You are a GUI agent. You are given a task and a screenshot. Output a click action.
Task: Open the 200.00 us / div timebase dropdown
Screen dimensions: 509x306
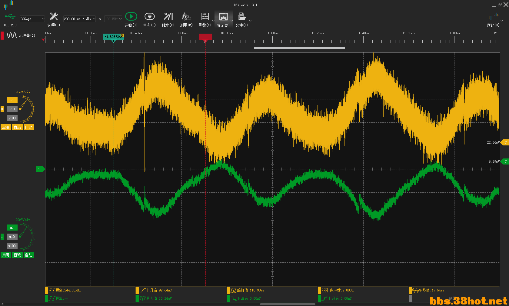(x=79, y=19)
